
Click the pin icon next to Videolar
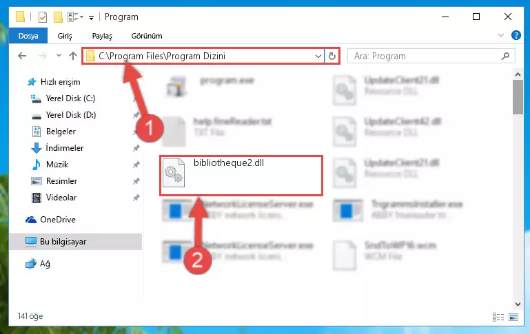[x=136, y=198]
